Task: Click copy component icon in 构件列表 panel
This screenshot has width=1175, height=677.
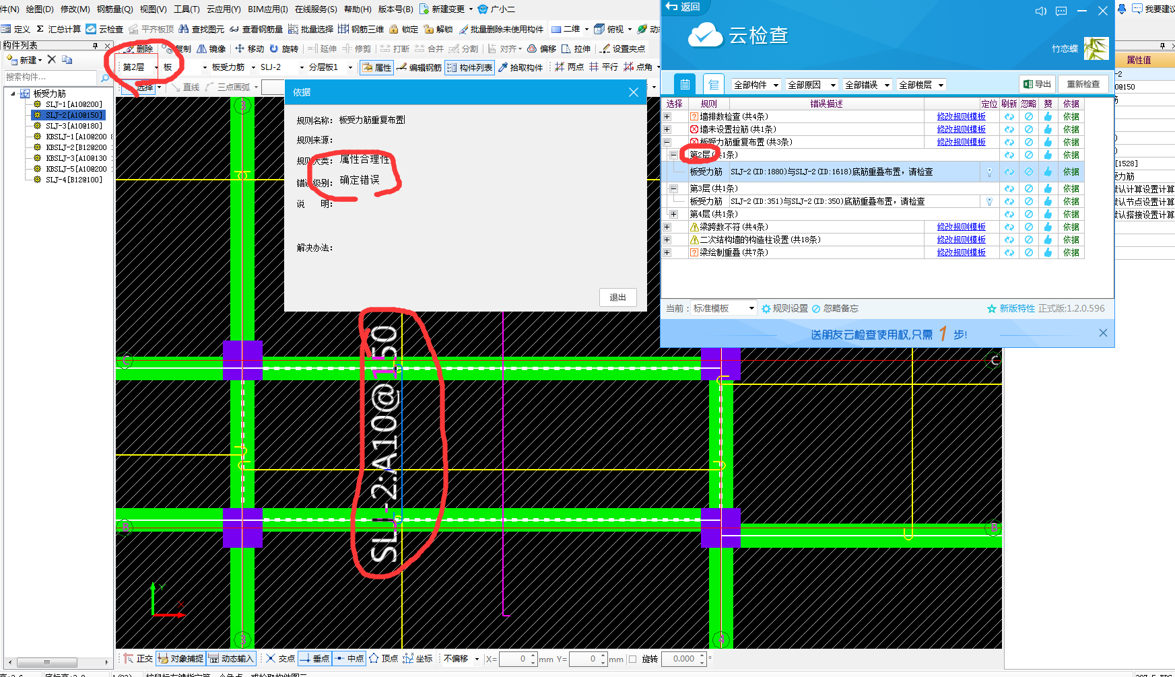Action: pyautogui.click(x=67, y=60)
